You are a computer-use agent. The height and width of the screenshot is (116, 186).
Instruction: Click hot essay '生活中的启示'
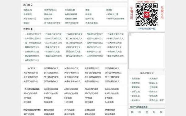tap(50, 10)
